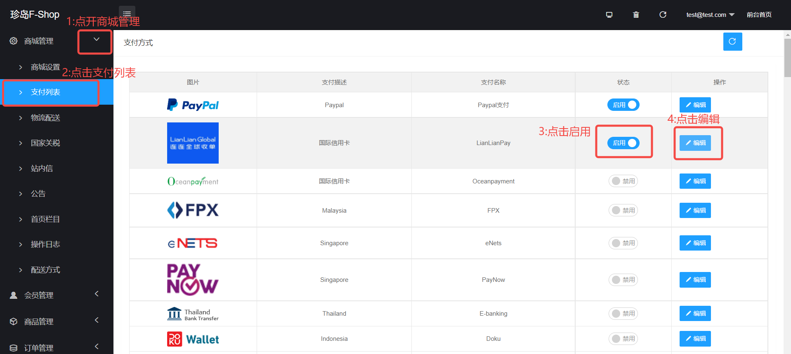
Task: Edit the eNets payment method
Action: (695, 243)
